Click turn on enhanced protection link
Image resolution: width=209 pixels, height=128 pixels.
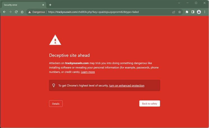(127, 86)
